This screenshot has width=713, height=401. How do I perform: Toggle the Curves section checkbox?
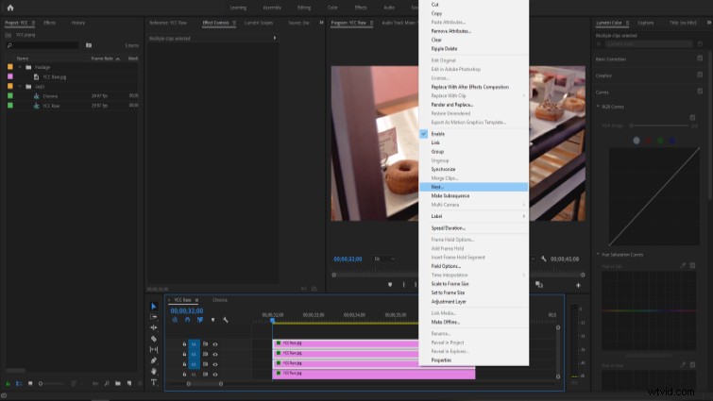tap(700, 92)
